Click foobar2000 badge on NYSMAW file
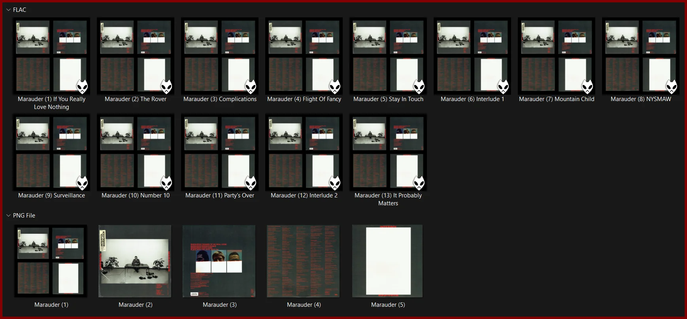The height and width of the screenshot is (319, 687). 672,86
